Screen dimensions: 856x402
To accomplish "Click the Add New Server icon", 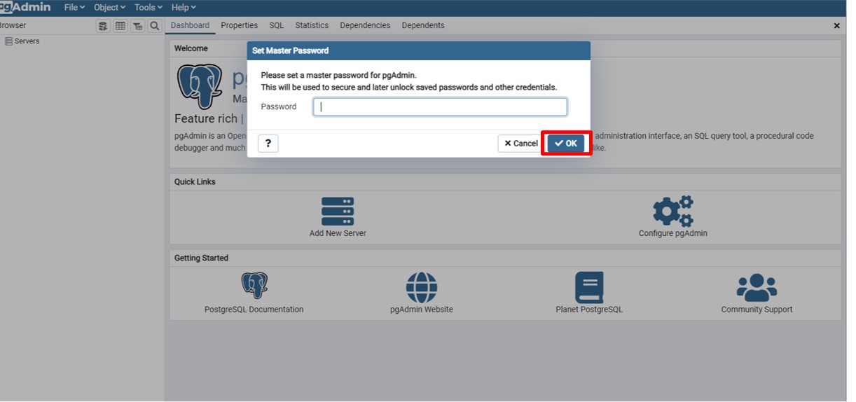I will (x=338, y=211).
